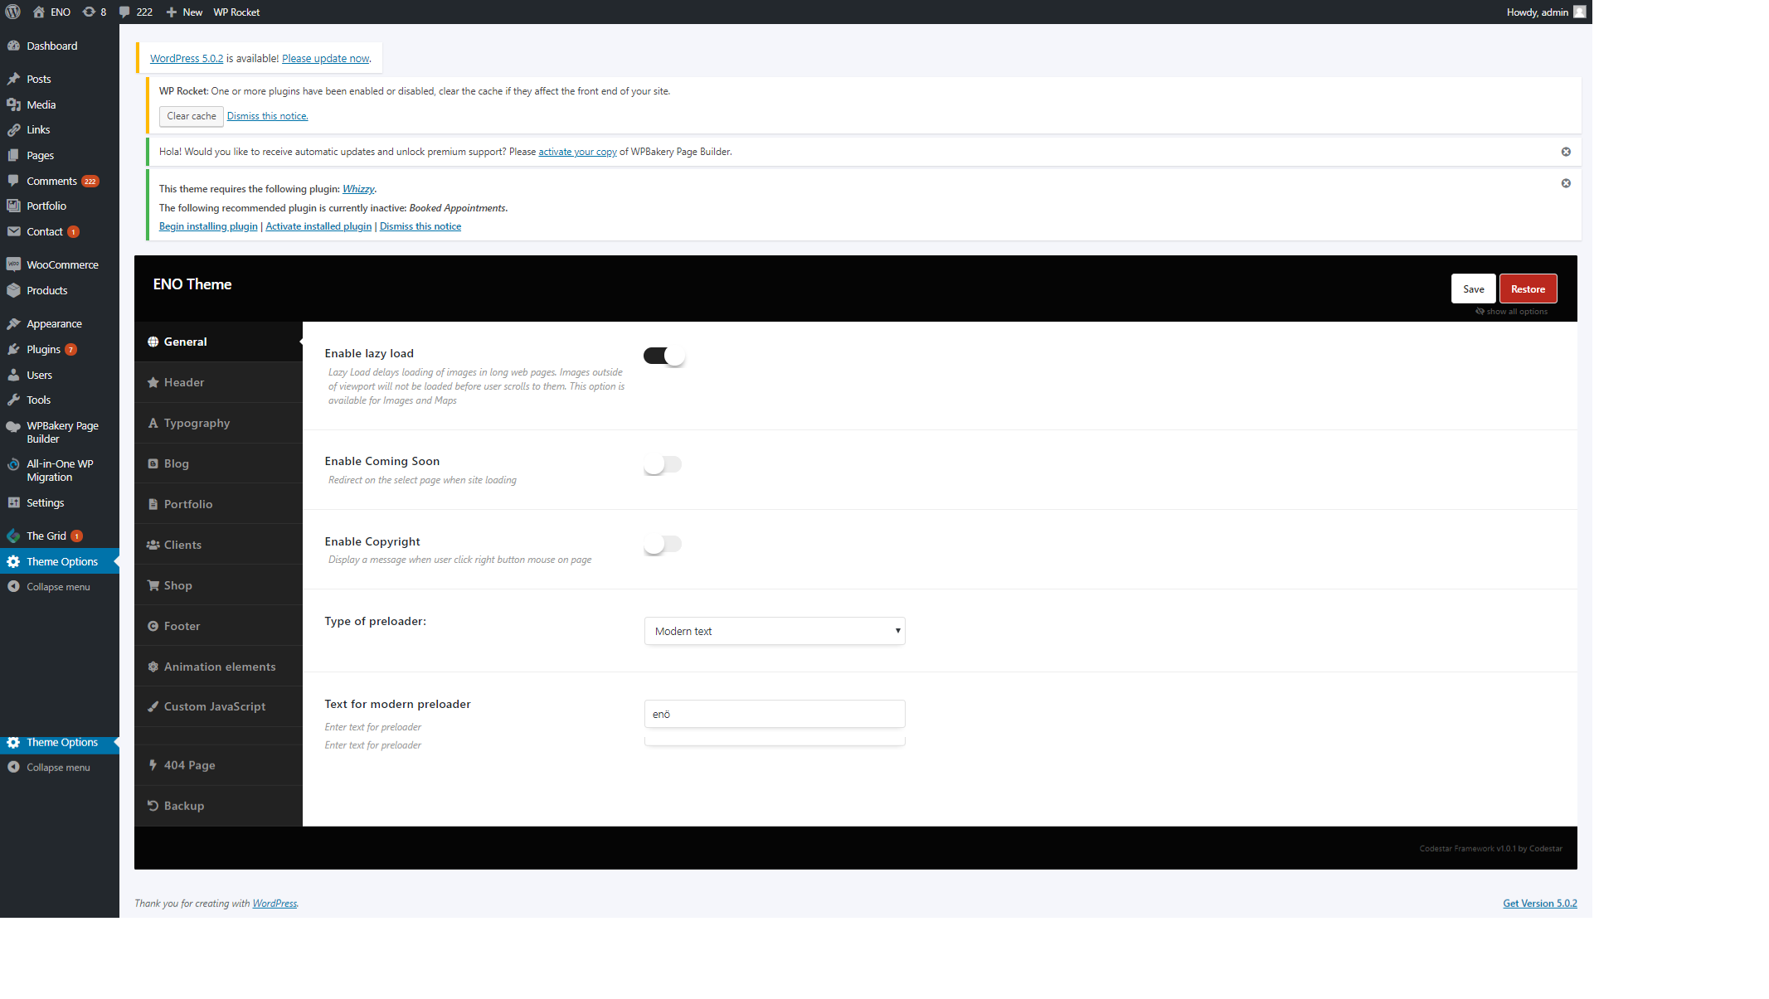Screen dimensions: 1769x999
Task: Click upper Collapse menu item
Action: click(60, 587)
